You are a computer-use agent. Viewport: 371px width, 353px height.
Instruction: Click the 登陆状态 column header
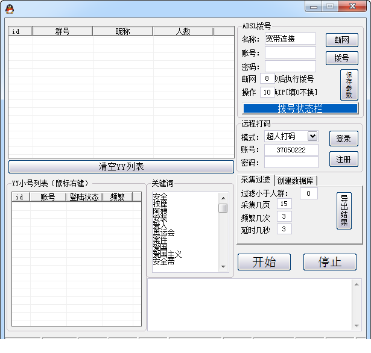tap(84, 197)
